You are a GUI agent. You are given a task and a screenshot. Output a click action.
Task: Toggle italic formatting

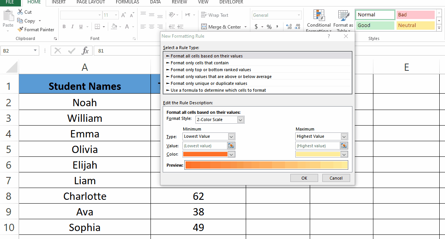point(72,27)
